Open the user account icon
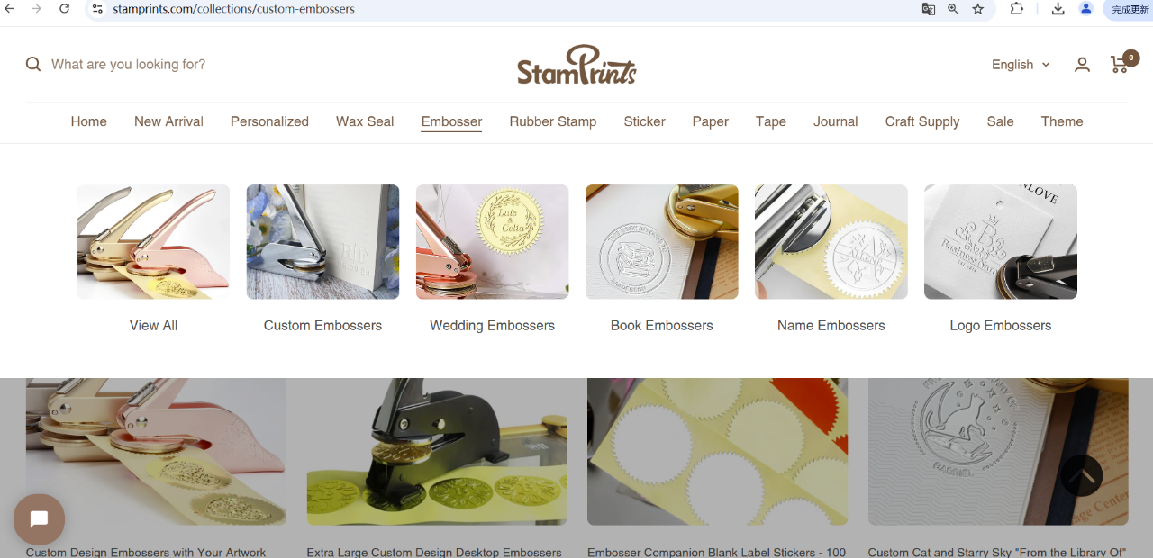This screenshot has height=558, width=1153. coord(1082,65)
